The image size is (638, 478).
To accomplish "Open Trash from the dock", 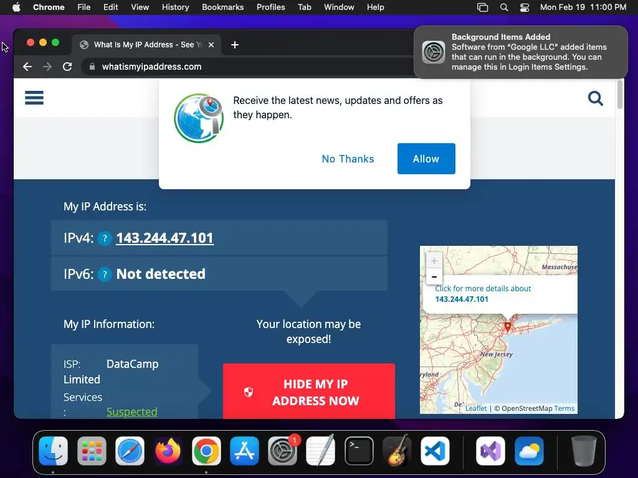I will [x=584, y=451].
